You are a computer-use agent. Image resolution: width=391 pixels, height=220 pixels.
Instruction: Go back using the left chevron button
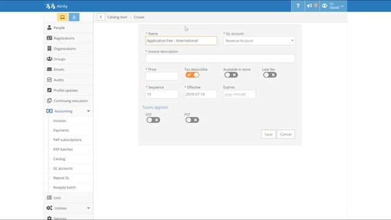(101, 17)
